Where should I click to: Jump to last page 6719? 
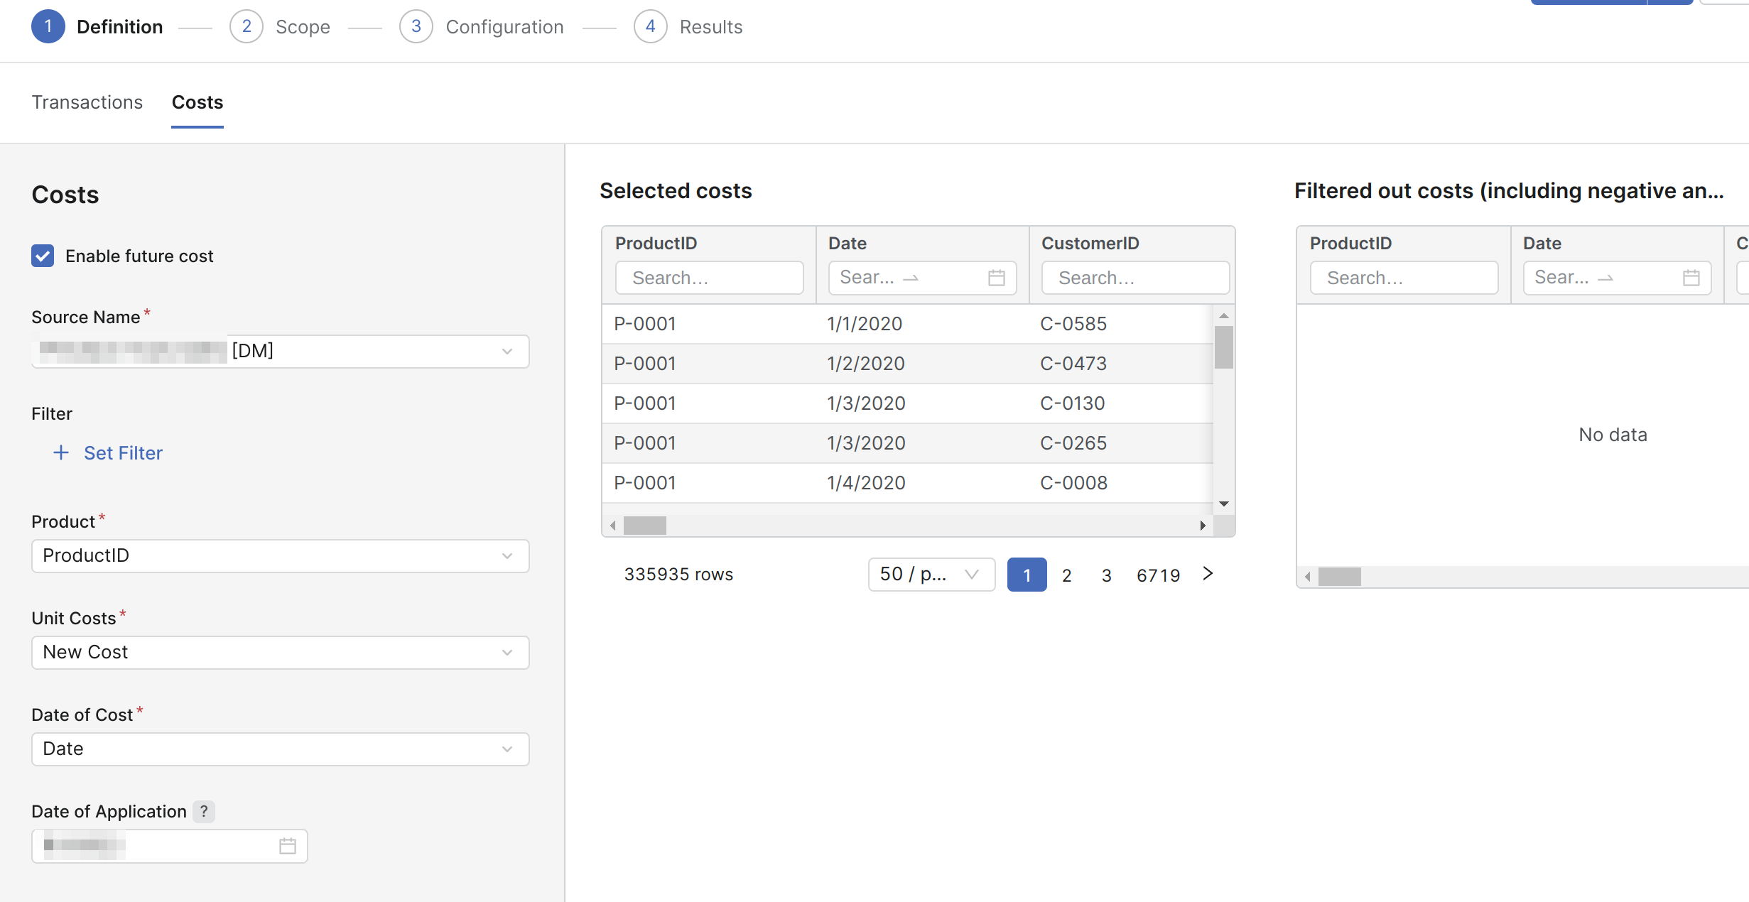coord(1158,575)
